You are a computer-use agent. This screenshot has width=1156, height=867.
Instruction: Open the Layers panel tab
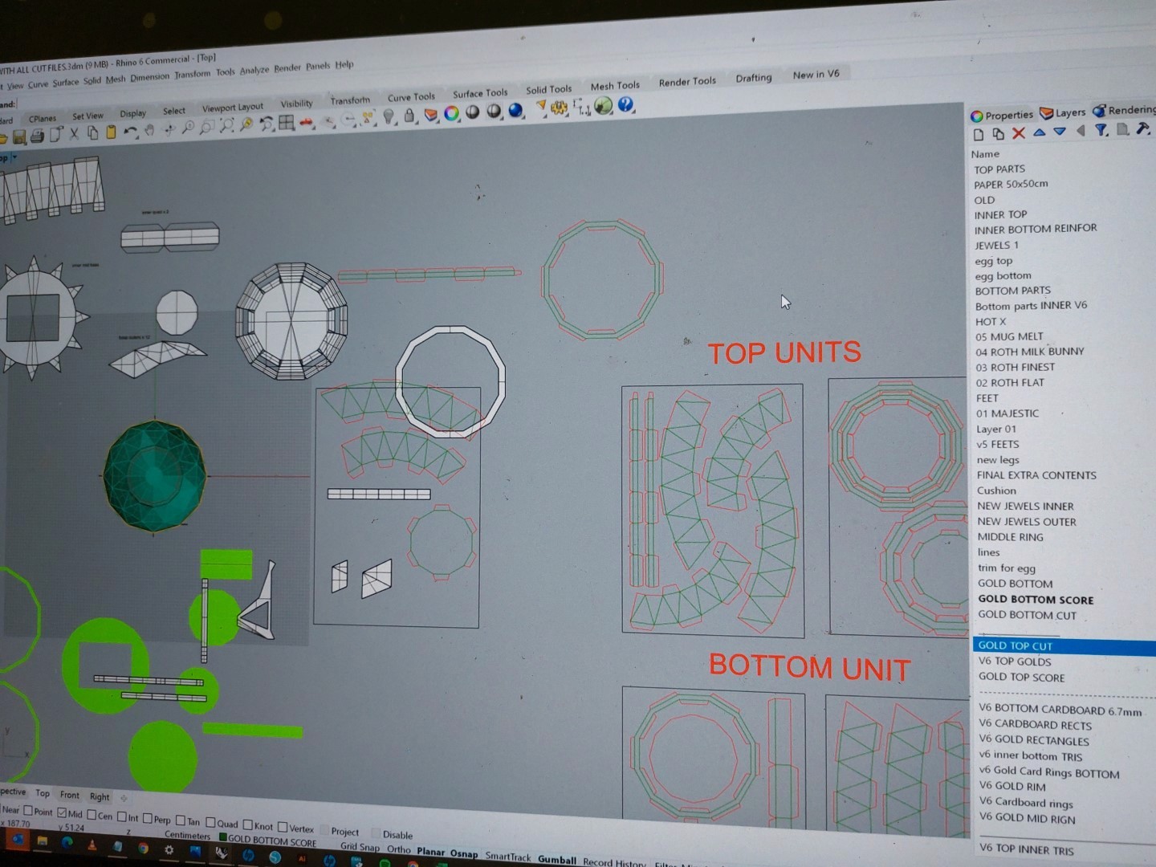point(1062,112)
